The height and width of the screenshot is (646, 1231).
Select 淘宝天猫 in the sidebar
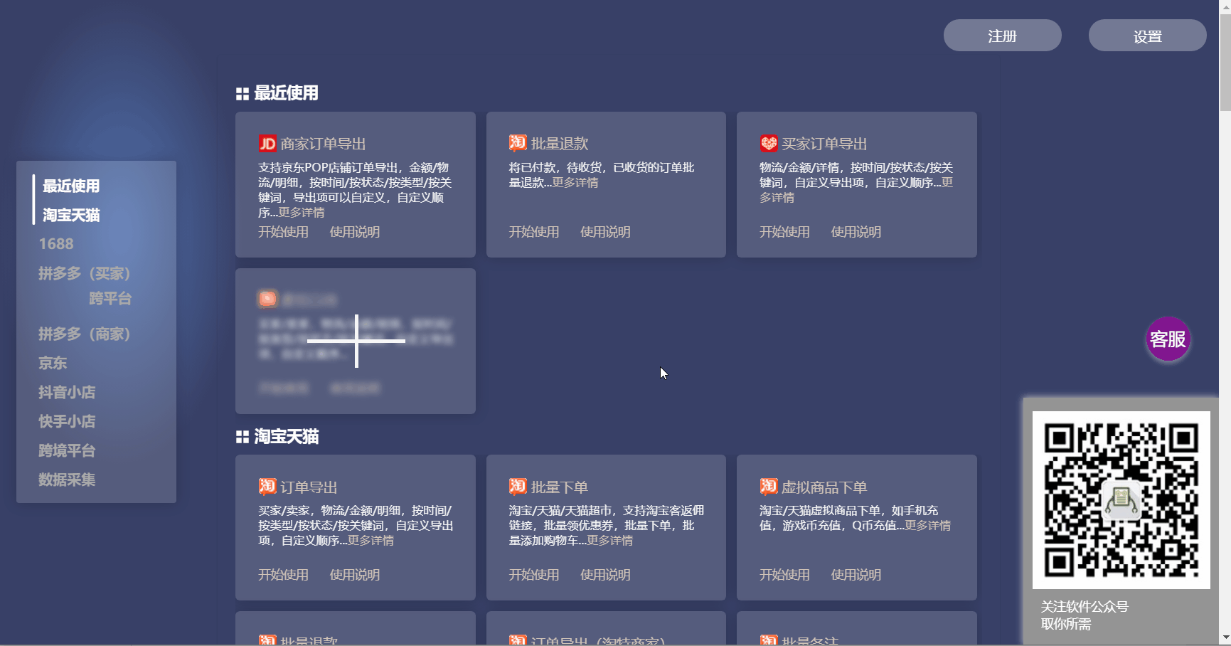[x=71, y=215]
